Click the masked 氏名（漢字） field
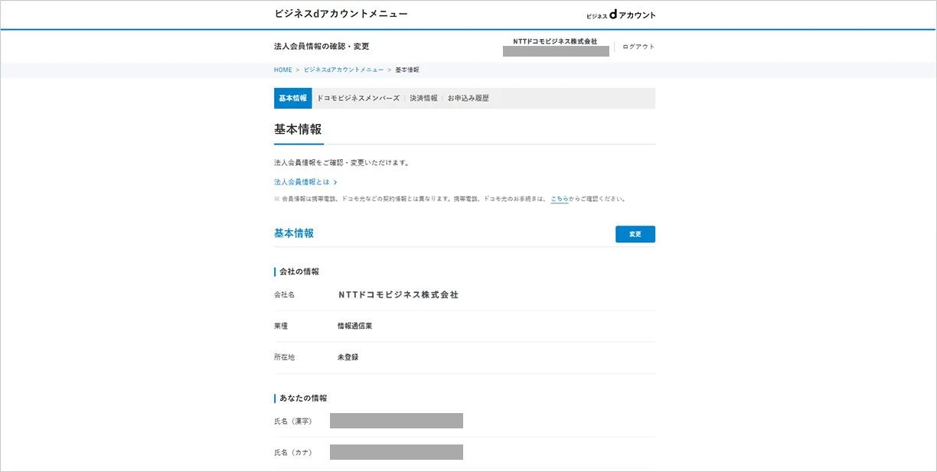Screen dimensions: 937x472 point(396,421)
